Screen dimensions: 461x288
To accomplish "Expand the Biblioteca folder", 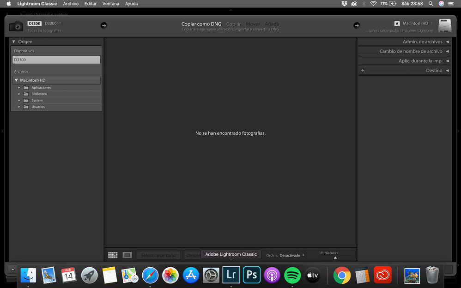I will pyautogui.click(x=19, y=94).
